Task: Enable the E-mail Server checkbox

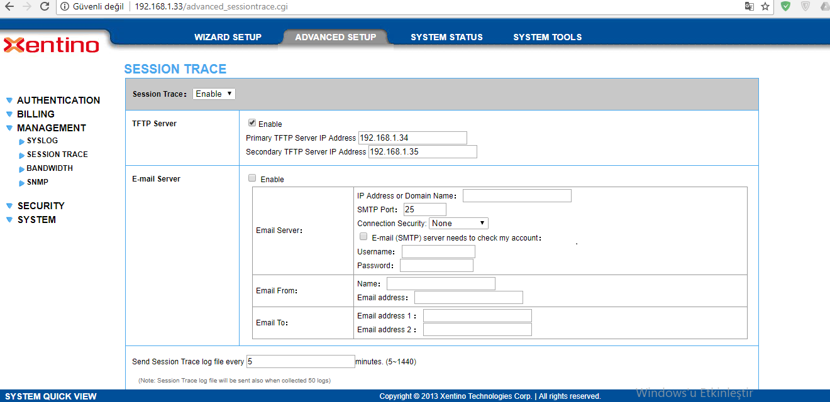Action: [x=252, y=178]
